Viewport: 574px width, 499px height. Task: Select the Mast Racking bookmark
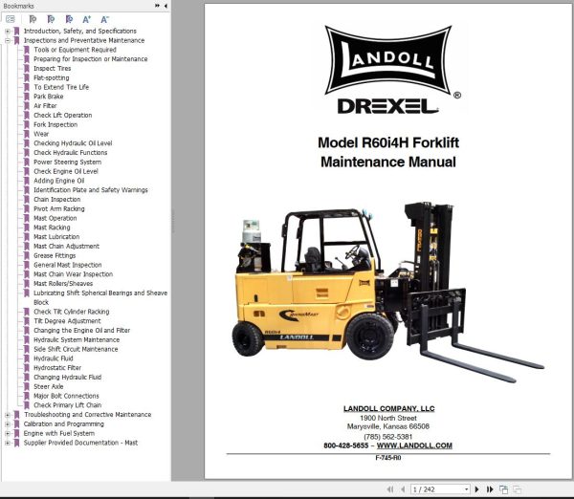pos(52,228)
